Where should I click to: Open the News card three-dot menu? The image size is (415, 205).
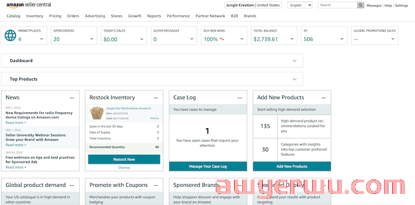click(x=72, y=98)
